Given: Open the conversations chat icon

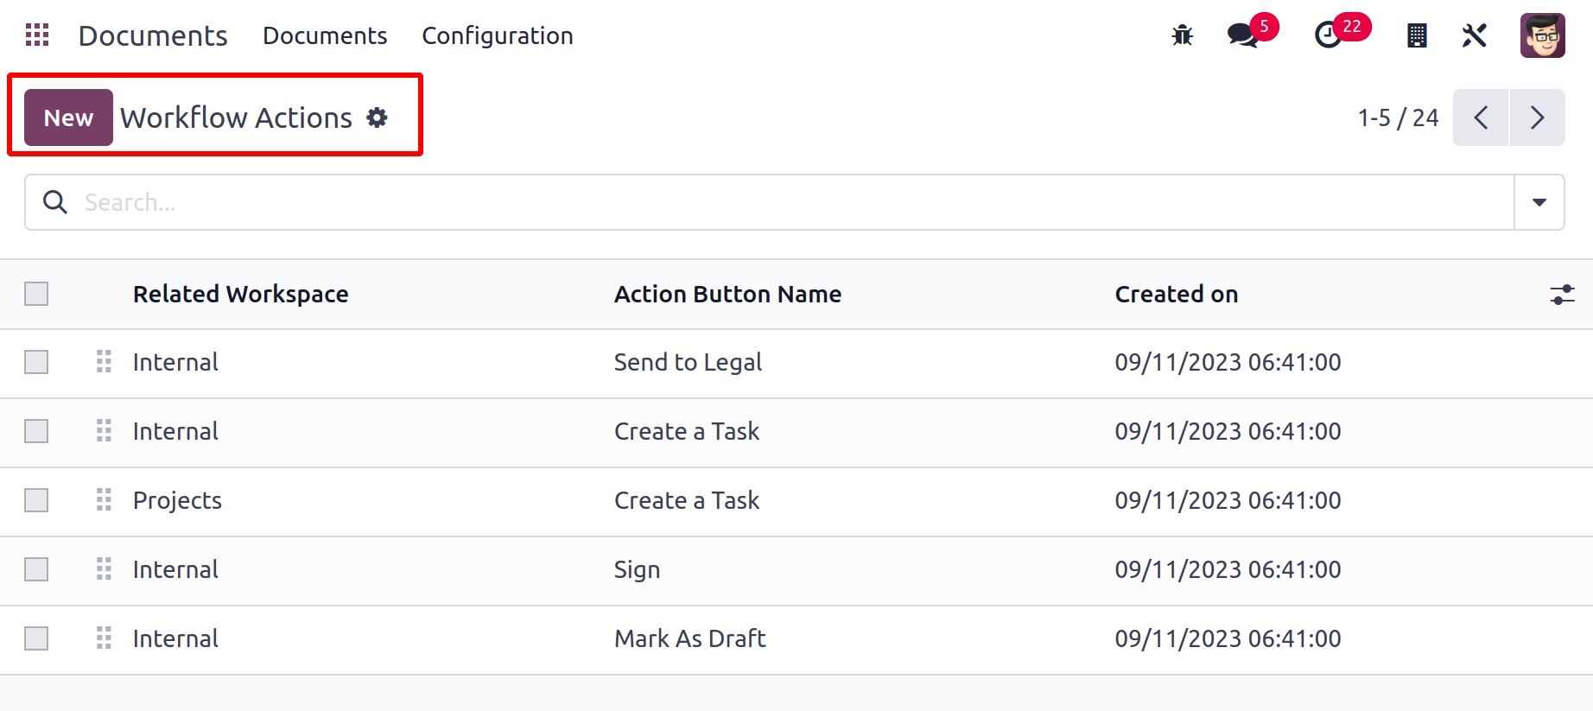Looking at the screenshot, I should point(1243,35).
